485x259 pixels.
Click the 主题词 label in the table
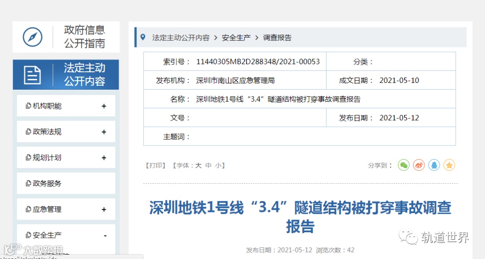[176, 137]
